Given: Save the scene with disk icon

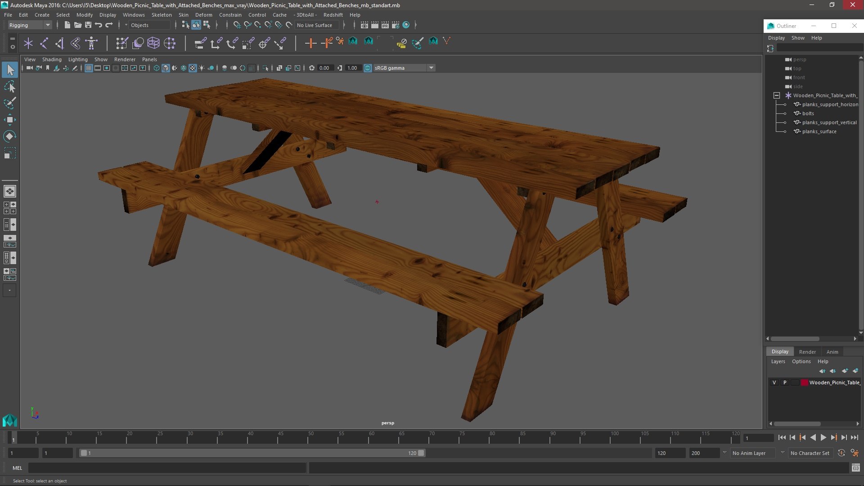Looking at the screenshot, I should [x=88, y=25].
